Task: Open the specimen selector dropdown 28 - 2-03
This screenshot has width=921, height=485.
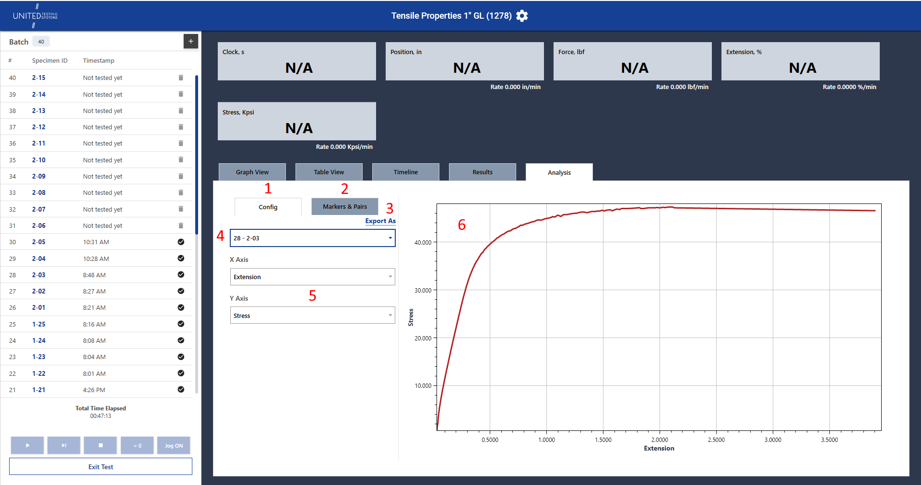Action: click(x=313, y=238)
